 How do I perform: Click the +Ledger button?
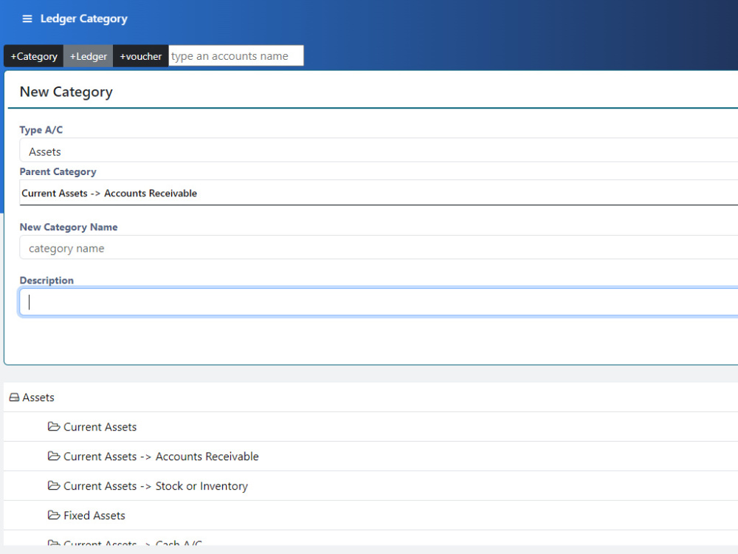(89, 56)
